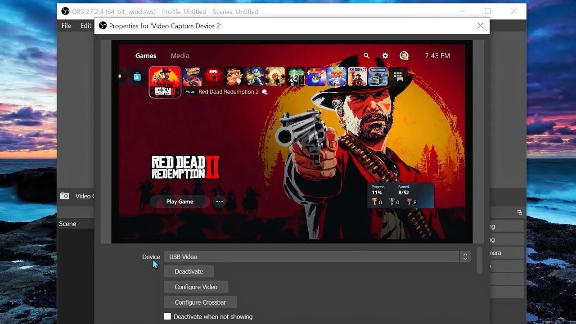Click the 8/52 earned trophies value
The image size is (576, 324).
(x=404, y=193)
